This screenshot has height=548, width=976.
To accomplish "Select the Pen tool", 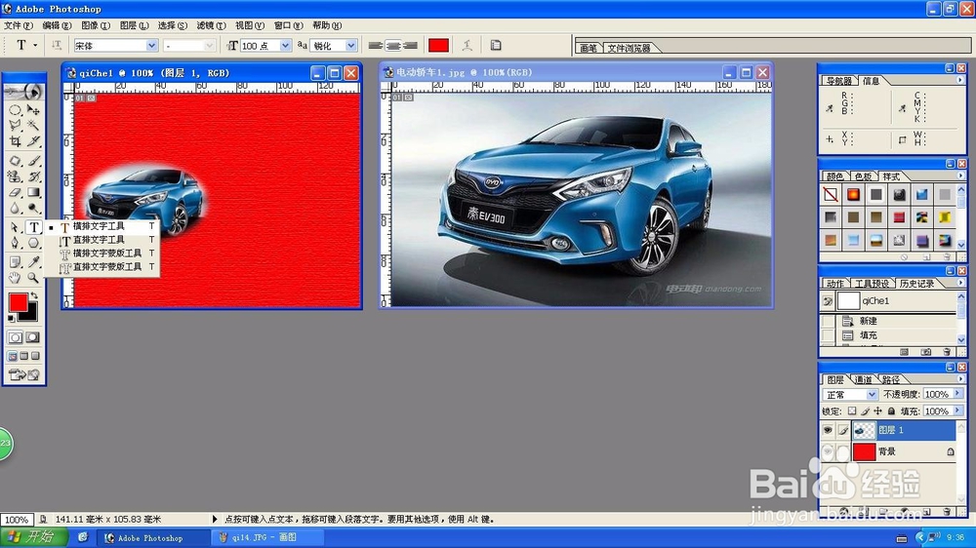I will 15,243.
